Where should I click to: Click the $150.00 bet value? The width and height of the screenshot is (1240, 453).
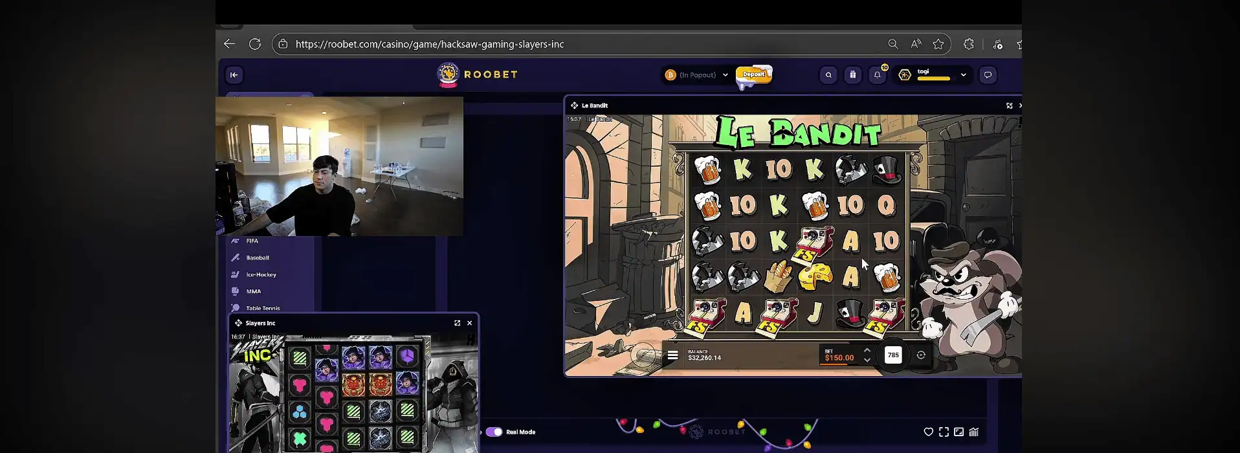[x=839, y=358]
